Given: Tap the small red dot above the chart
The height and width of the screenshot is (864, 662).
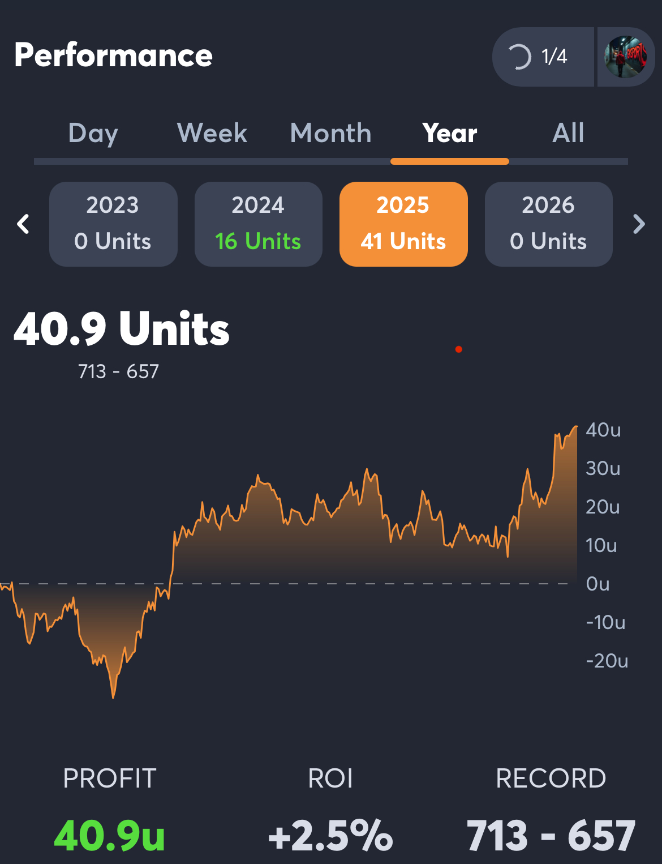Looking at the screenshot, I should point(459,349).
